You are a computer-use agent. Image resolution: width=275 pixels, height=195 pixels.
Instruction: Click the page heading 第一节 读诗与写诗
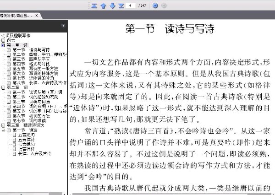[170, 29]
